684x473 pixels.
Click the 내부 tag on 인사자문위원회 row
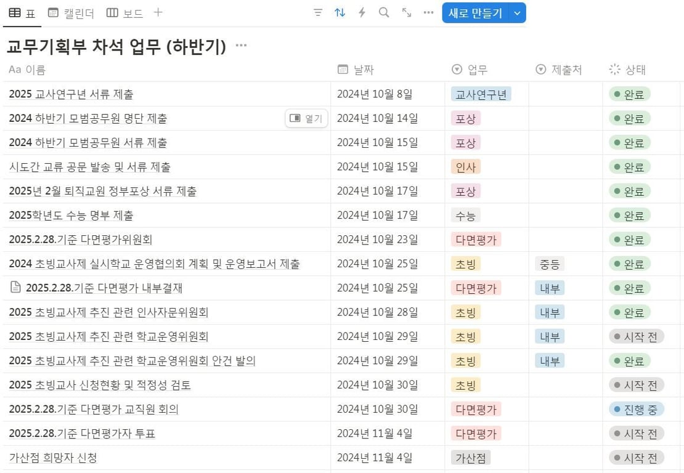pos(550,312)
